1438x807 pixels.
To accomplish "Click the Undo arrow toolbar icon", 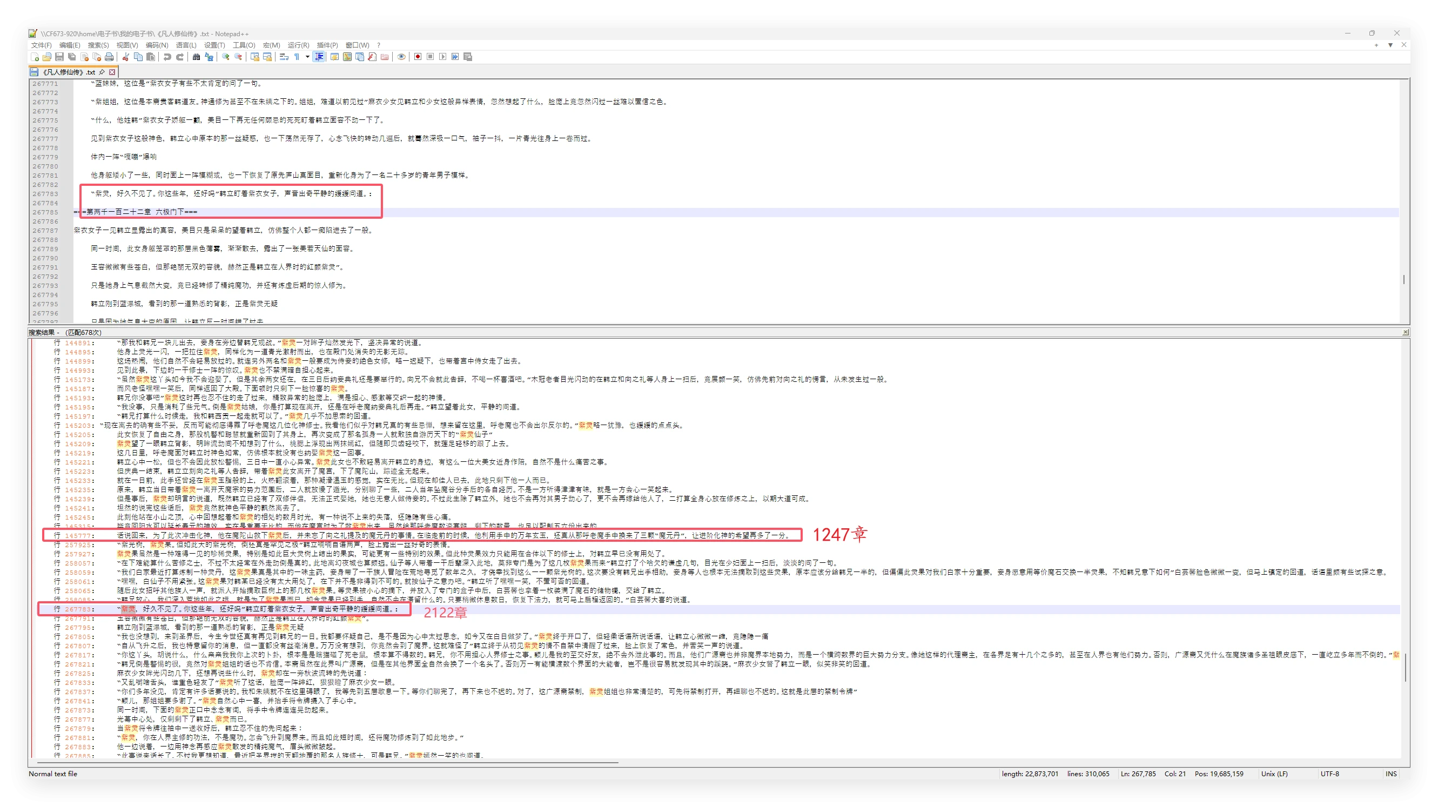I will click(167, 57).
